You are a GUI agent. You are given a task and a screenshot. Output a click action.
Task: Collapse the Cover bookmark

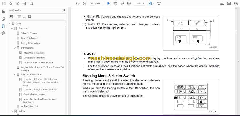coord(10,23)
